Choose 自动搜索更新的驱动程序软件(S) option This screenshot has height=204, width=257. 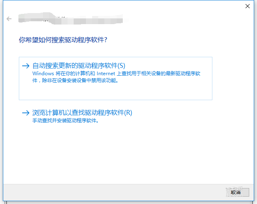115,78
